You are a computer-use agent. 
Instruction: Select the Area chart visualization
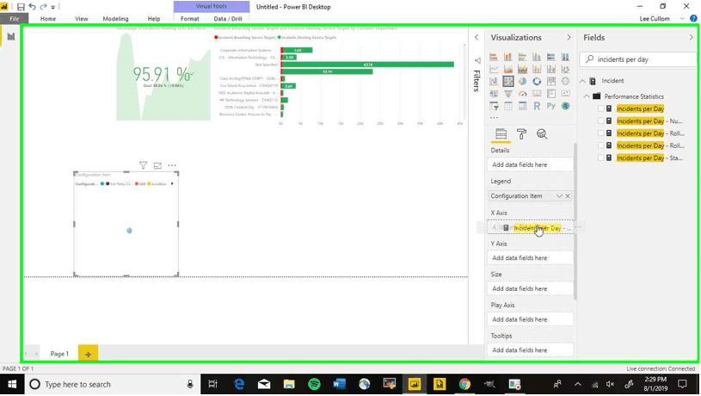[507, 69]
